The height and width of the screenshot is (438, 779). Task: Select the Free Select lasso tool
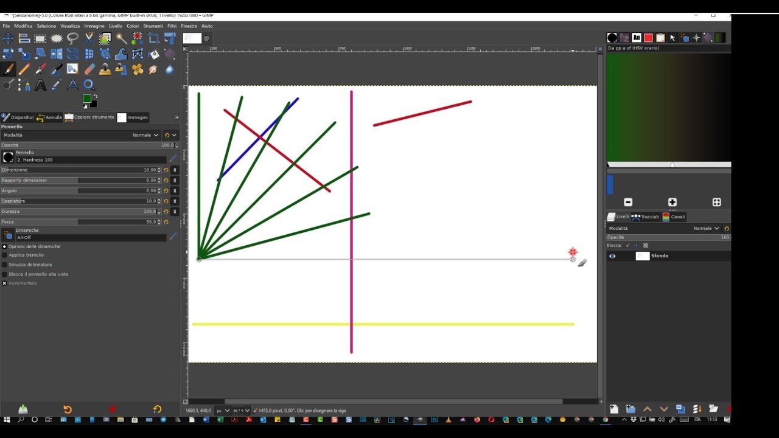[x=72, y=38]
